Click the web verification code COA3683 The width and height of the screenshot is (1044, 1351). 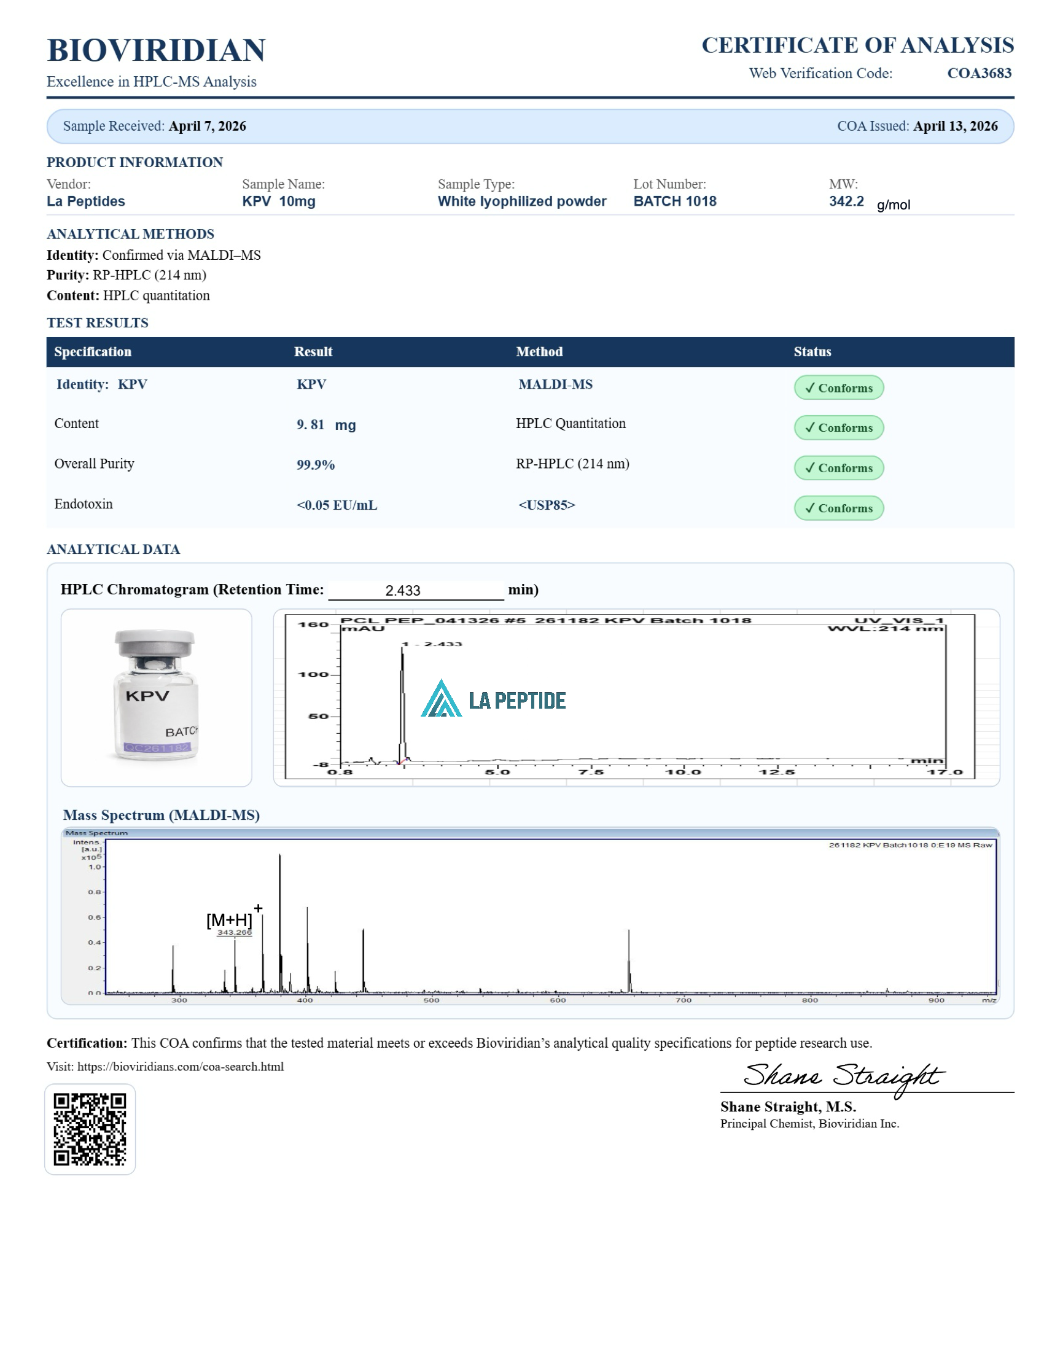(x=978, y=73)
